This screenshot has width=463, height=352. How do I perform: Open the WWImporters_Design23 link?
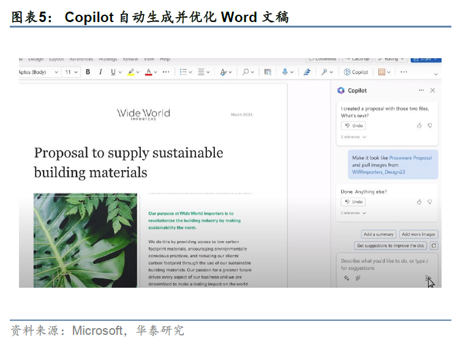(378, 172)
